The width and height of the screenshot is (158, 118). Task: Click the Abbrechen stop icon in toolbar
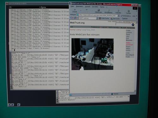pyautogui.click(x=99, y=10)
